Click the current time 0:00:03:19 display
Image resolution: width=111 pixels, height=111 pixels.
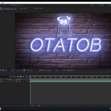pos(19,70)
